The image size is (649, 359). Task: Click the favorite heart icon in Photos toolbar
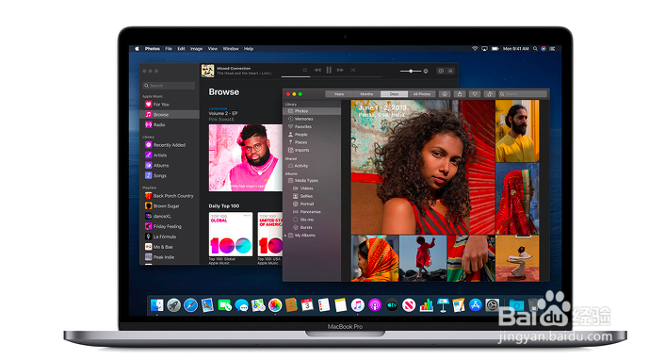475,94
